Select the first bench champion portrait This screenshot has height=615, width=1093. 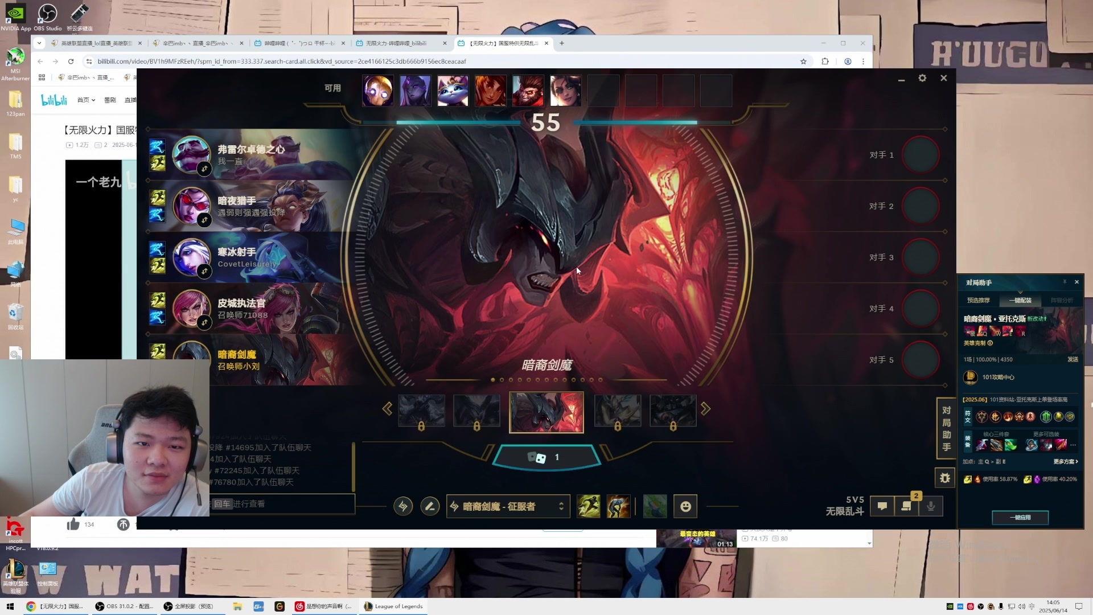[377, 91]
